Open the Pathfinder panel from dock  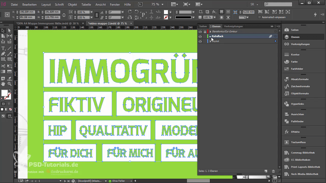click(x=297, y=121)
